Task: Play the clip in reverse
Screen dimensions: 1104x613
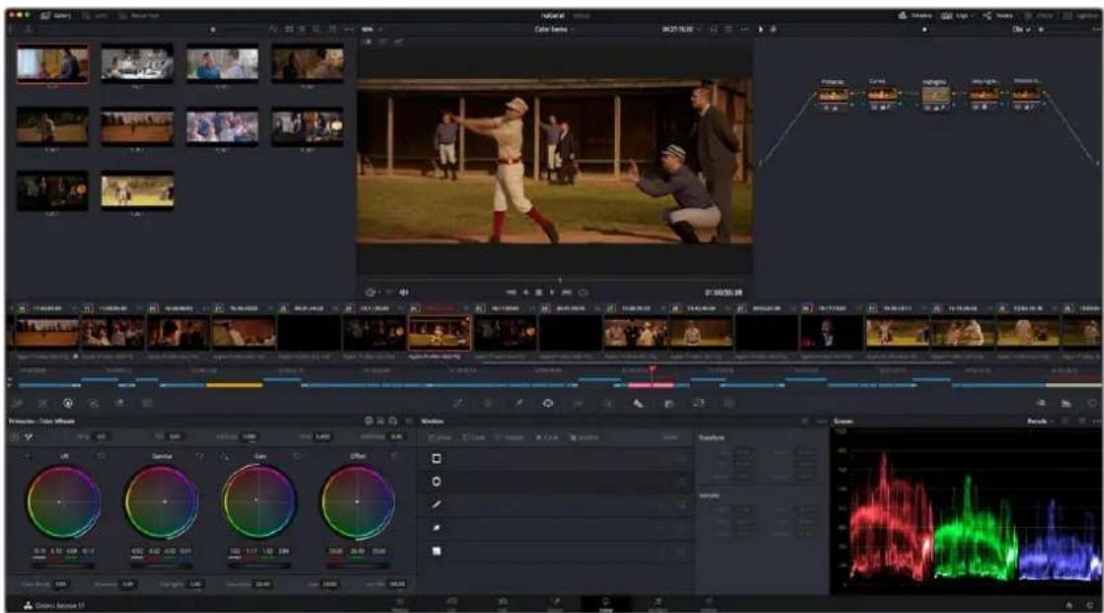Action: pos(525,292)
